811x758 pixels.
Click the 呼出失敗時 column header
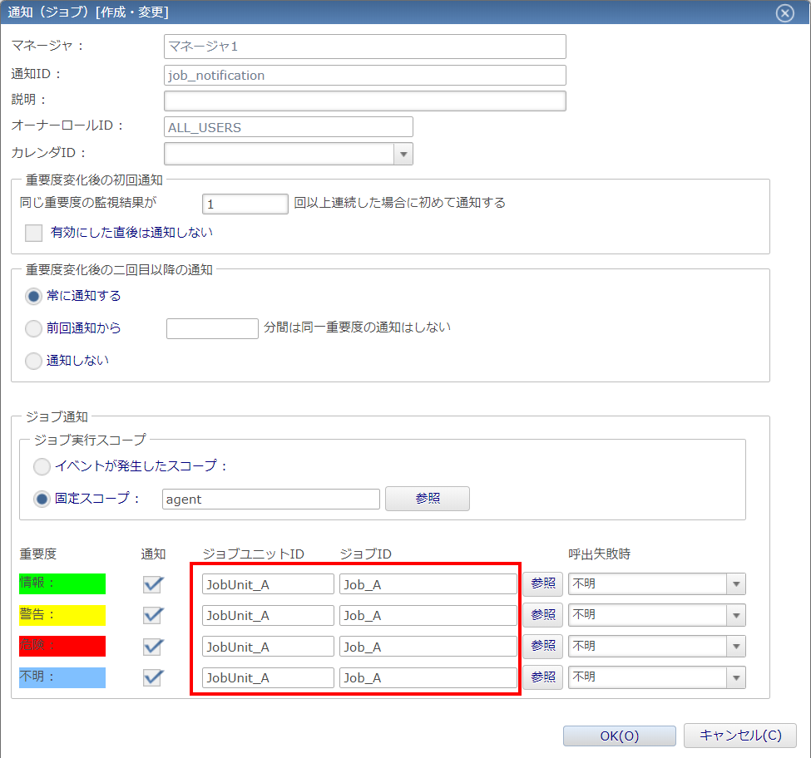pyautogui.click(x=600, y=554)
